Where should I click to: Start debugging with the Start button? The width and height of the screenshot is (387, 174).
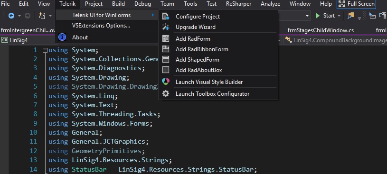coord(325,16)
